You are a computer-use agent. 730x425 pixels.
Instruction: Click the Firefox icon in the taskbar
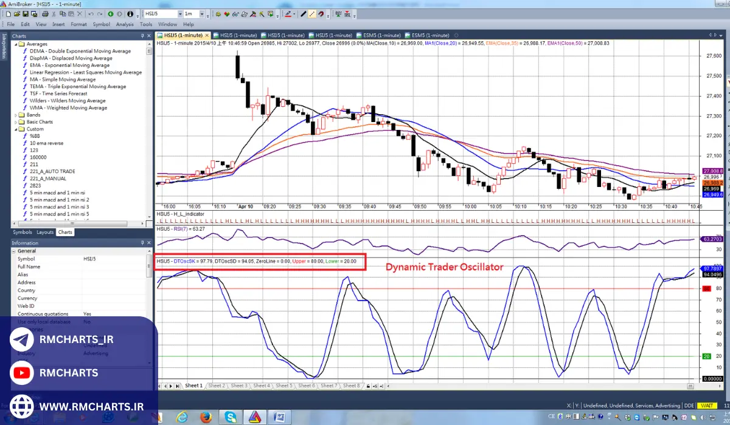click(205, 417)
